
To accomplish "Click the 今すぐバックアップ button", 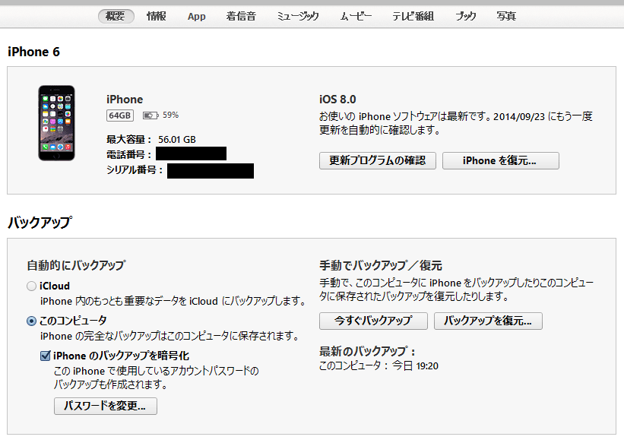I will point(373,321).
